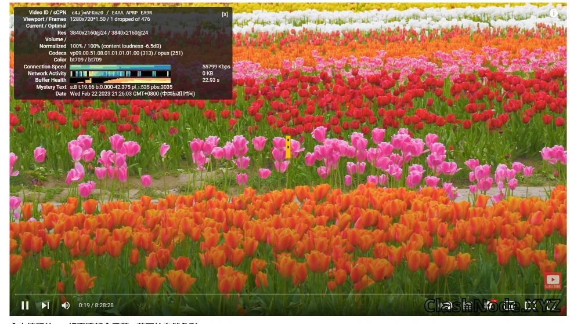570x324 pixels.
Task: Mute the video with the speaker icon
Action: 66,305
